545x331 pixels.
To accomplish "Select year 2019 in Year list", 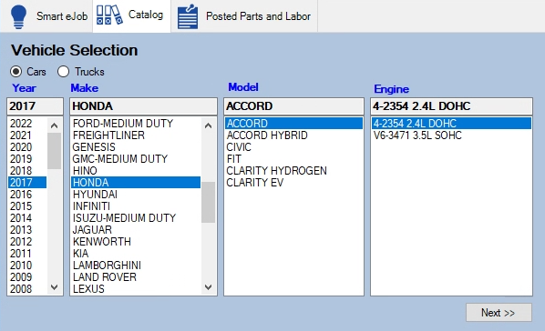I will coord(27,159).
